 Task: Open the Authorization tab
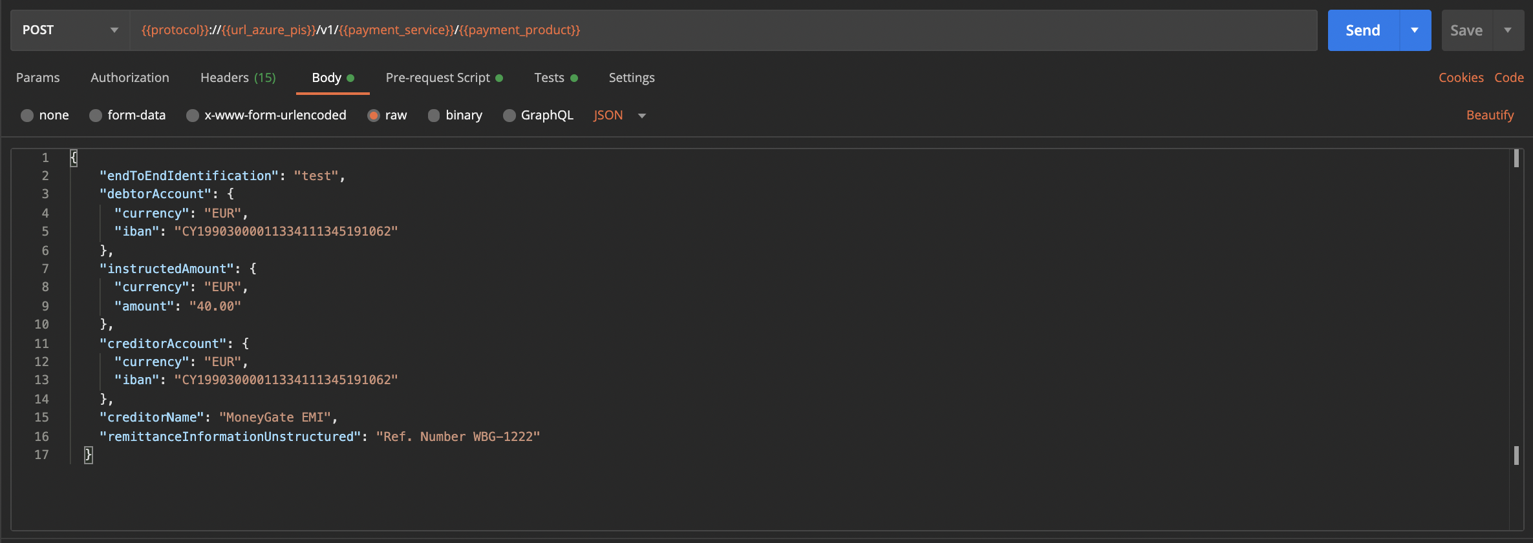tap(130, 77)
